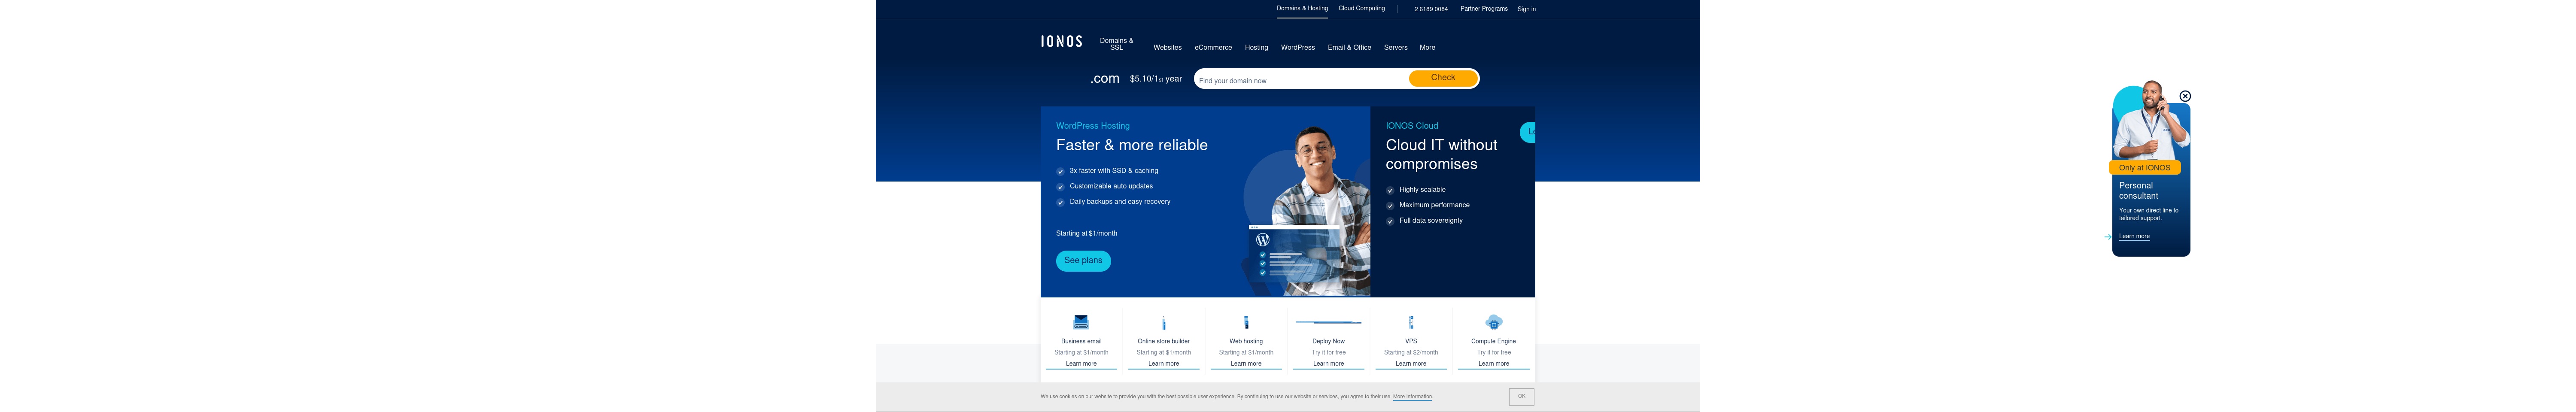
Task: Switch to Domains & Hosting tab
Action: [1302, 8]
